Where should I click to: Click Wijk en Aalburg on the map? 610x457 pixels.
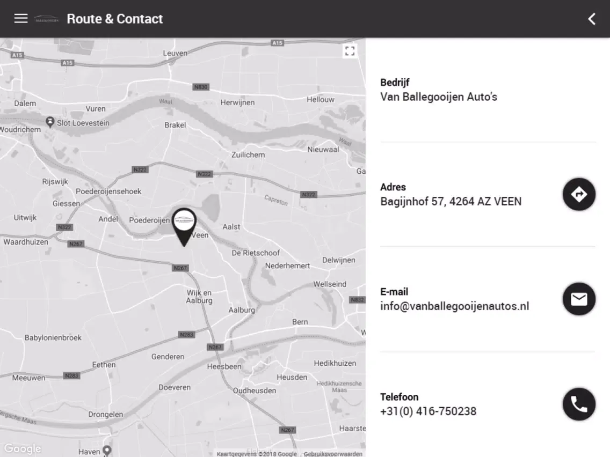click(199, 297)
